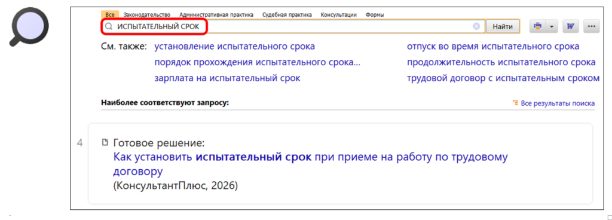This screenshot has height=220, width=612.
Task: Open link продолжительность испытательного срока
Action: (501, 62)
